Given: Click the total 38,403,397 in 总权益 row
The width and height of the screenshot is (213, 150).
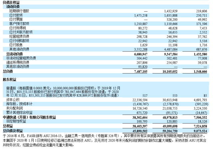Looking at the screenshot, I should [x=140, y=126].
